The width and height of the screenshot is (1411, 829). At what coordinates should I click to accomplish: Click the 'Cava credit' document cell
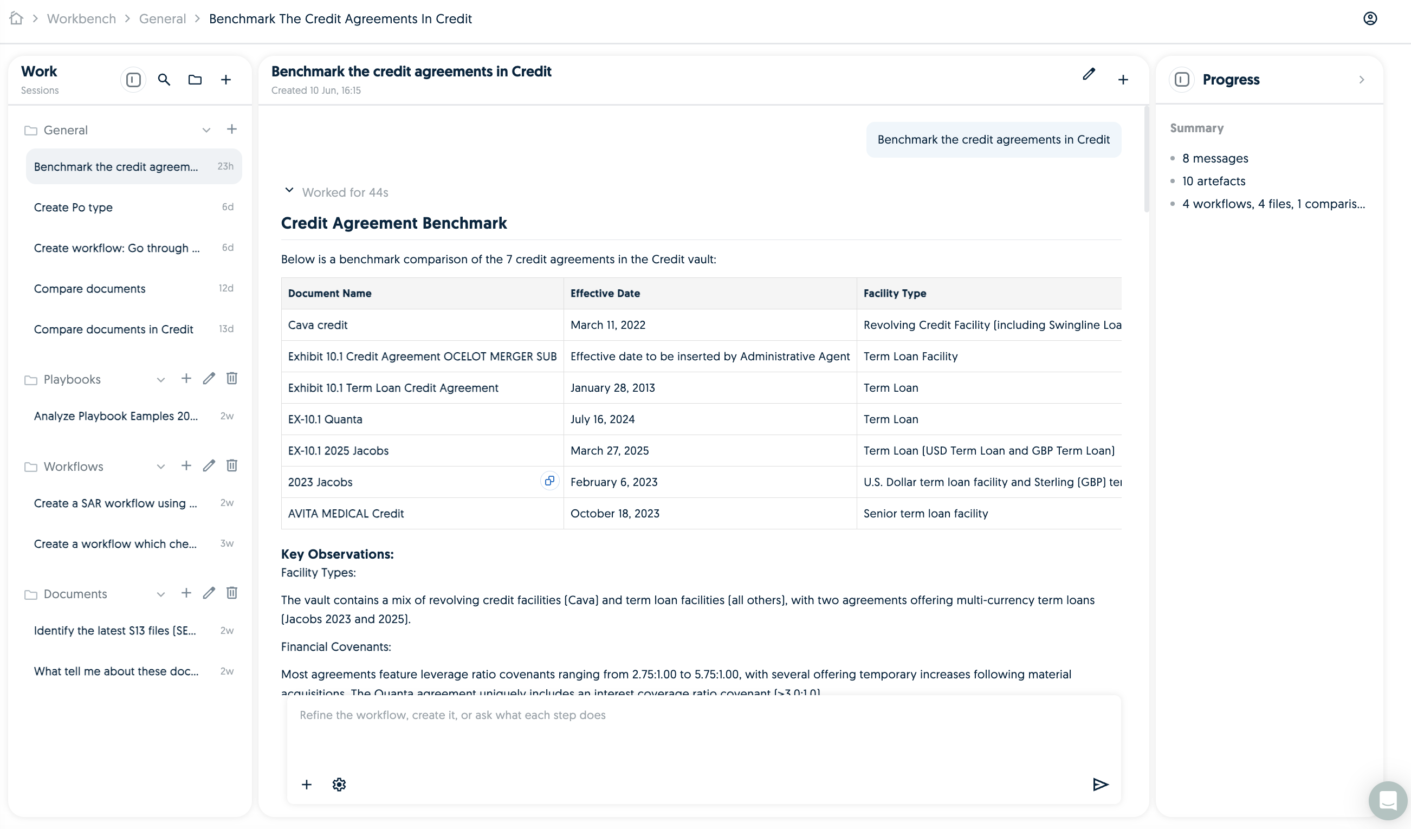point(422,325)
